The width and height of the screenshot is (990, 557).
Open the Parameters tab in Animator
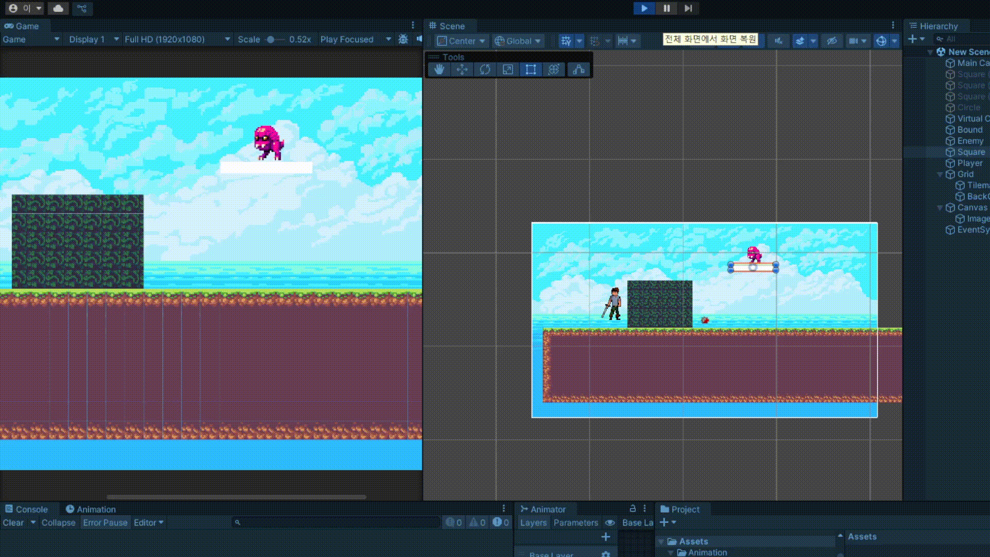575,522
